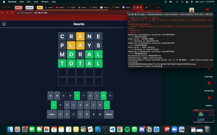
Task: Open Discord from the dock
Action: point(142,129)
